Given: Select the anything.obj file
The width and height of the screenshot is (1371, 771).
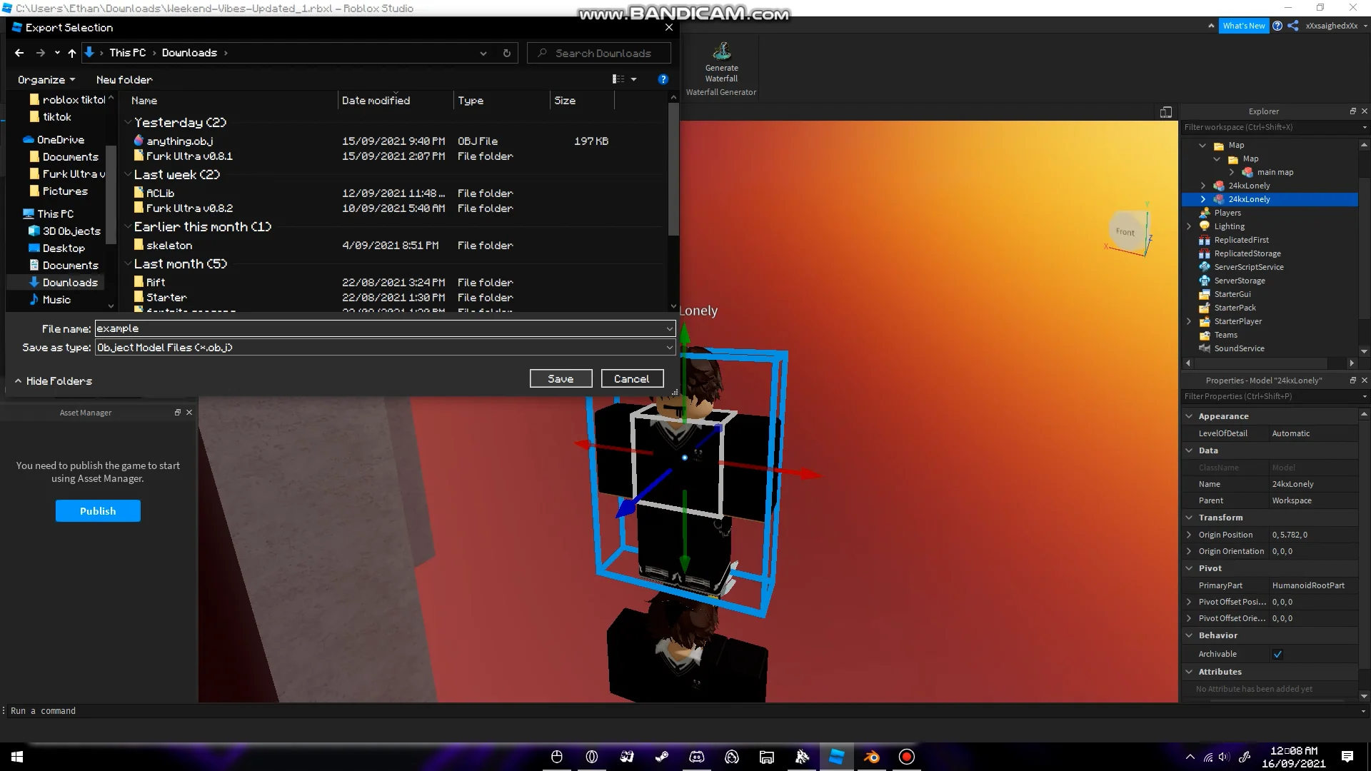Looking at the screenshot, I should pos(179,141).
